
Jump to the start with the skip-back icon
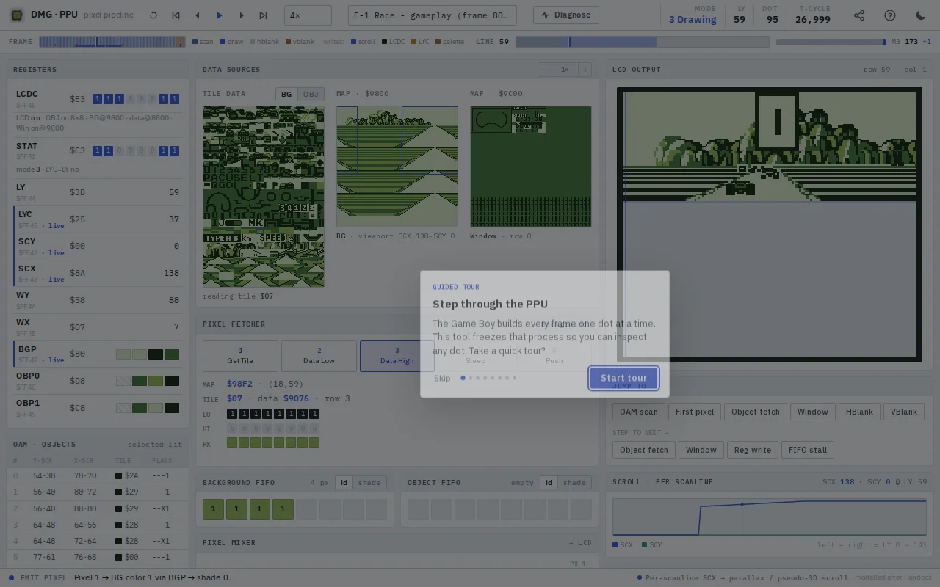(x=176, y=15)
